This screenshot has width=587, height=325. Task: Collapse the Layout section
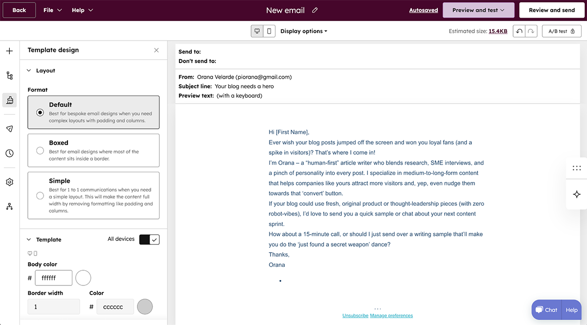pos(28,70)
